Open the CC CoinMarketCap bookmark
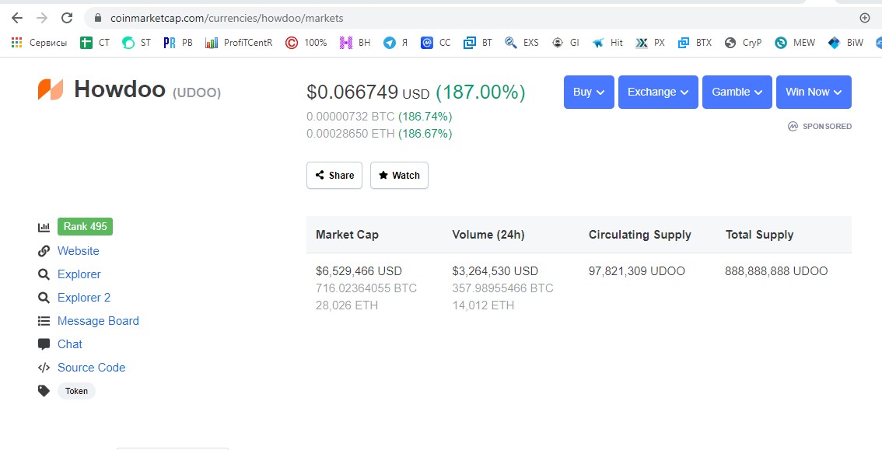Screen dimensions: 882x450 tap(436, 42)
